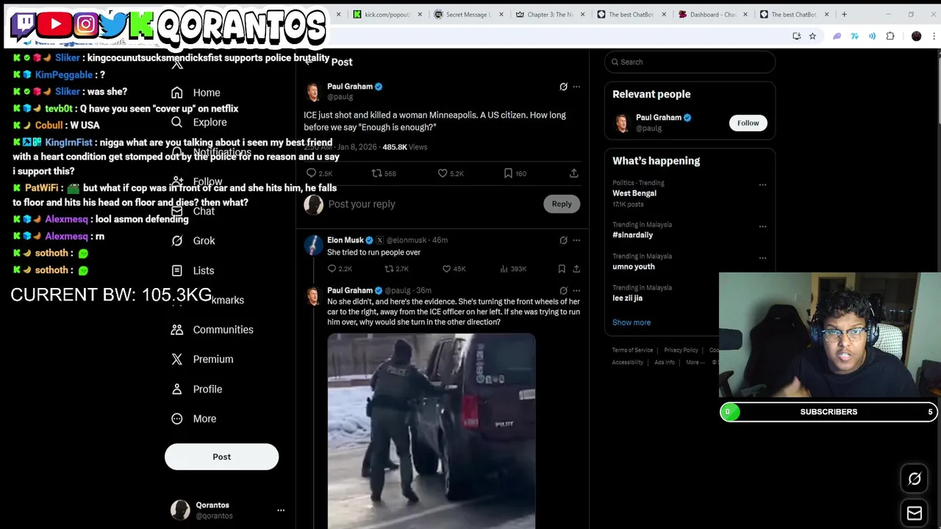Click Grok explain icon on main post header
Screen dimensions: 941x529
coord(563,87)
